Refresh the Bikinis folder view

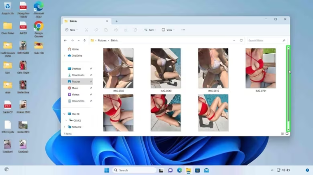(241, 40)
